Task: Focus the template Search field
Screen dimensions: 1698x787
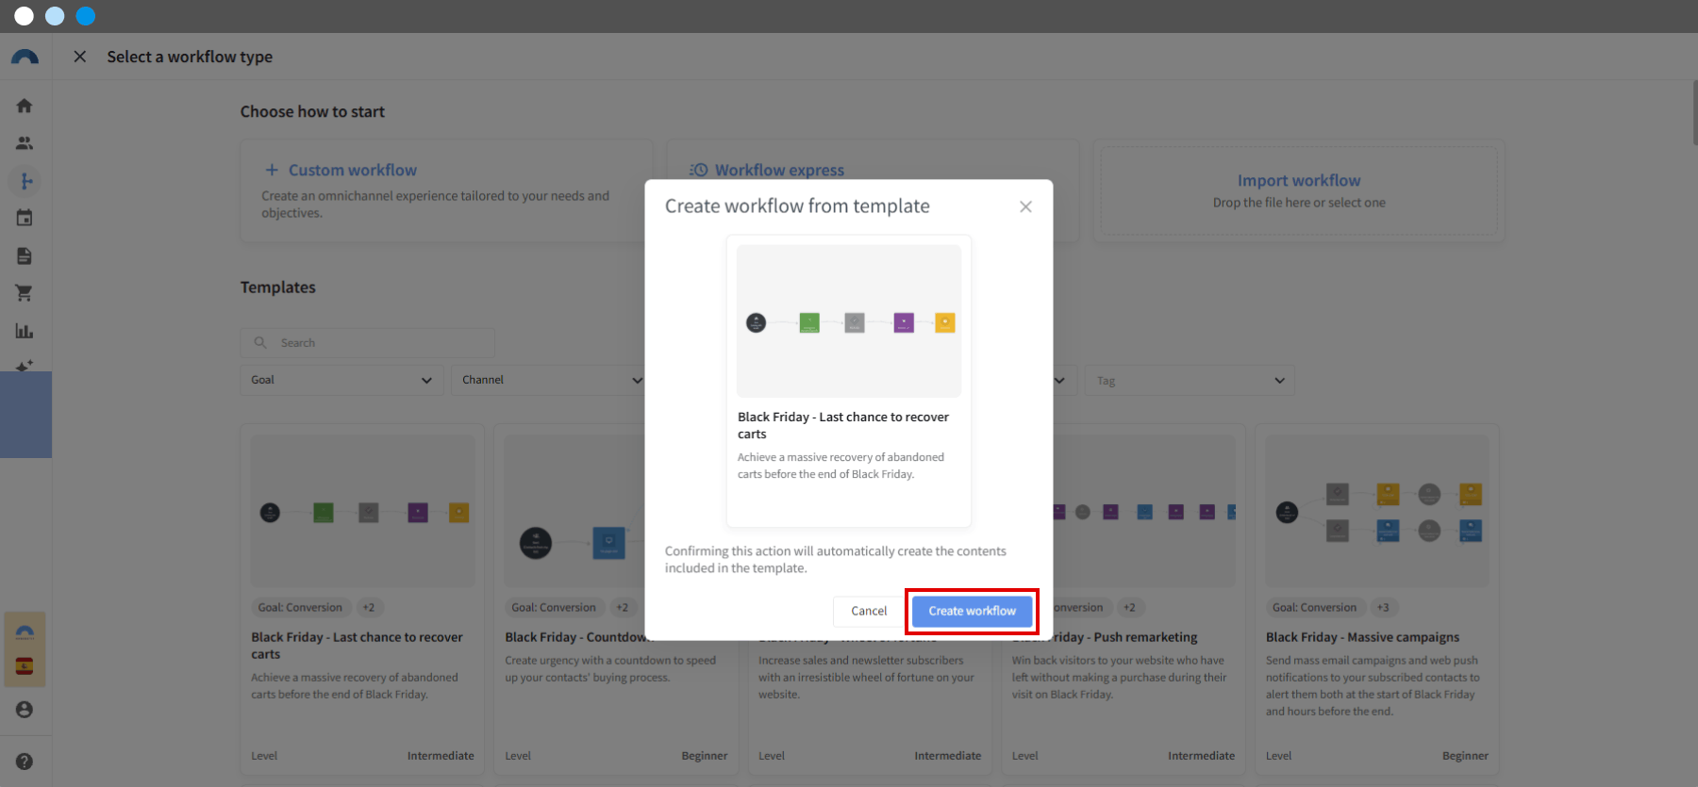Action: 368,342
